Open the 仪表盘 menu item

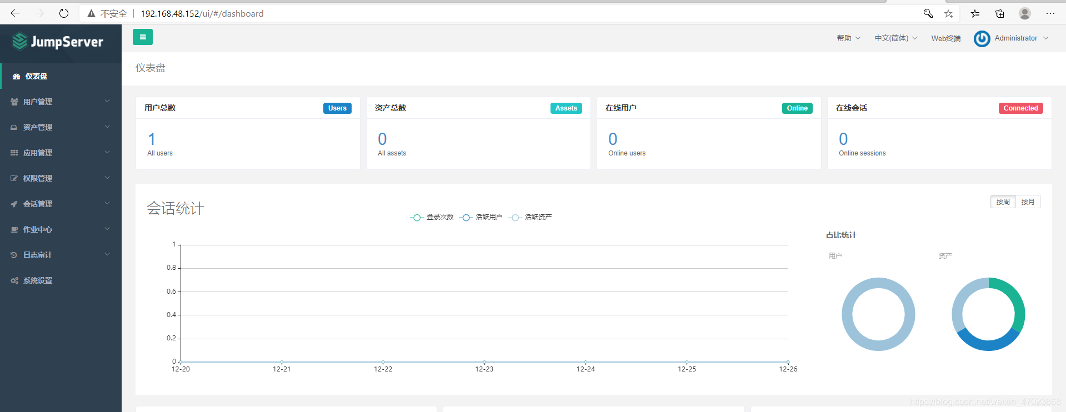tap(61, 76)
